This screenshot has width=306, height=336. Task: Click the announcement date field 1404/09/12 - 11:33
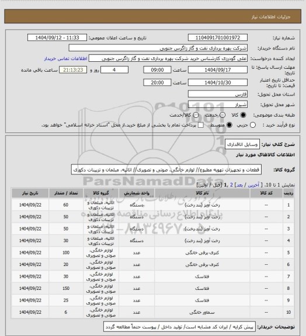[x=57, y=37]
